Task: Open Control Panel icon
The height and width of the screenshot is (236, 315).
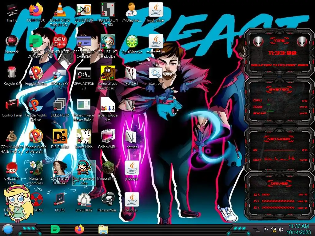Action: click(x=12, y=108)
